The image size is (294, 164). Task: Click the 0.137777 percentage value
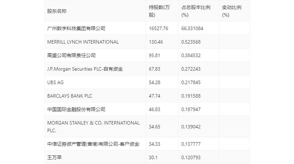pyautogui.click(x=191, y=144)
